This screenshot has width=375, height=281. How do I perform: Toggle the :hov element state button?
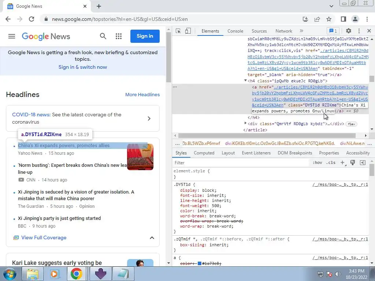pos(318,163)
